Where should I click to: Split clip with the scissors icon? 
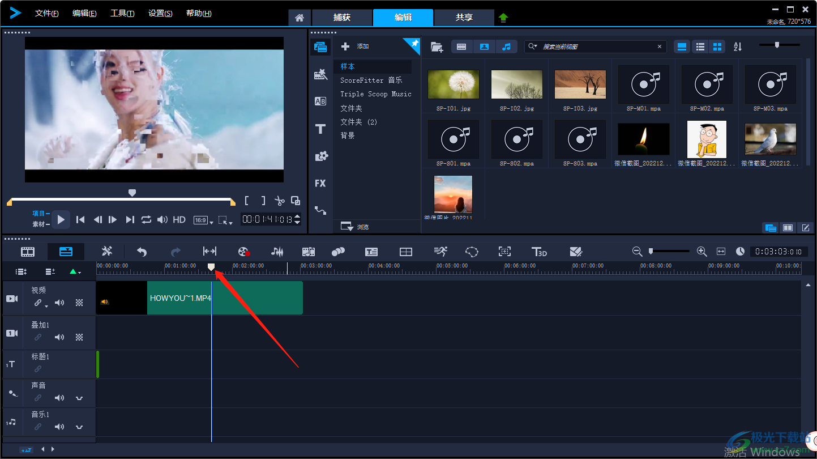coord(279,201)
